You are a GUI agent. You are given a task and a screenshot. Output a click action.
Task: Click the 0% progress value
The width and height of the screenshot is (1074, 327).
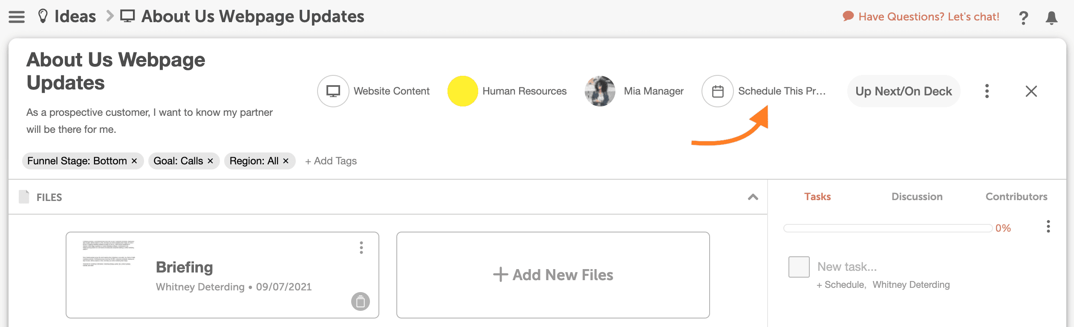coord(1003,228)
